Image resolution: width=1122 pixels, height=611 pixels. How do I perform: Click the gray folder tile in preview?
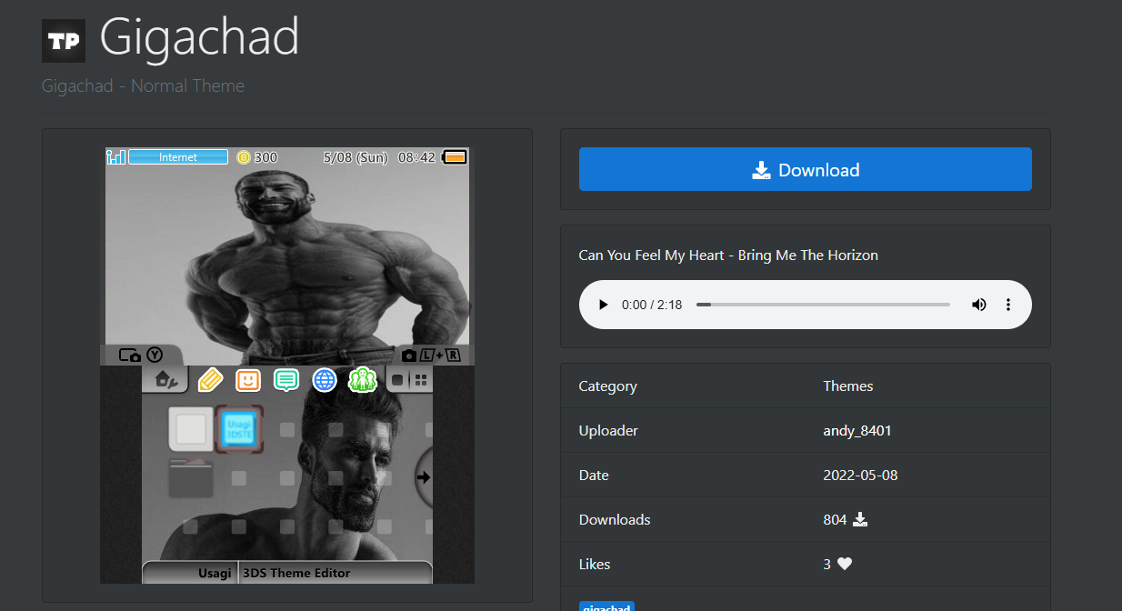pos(191,478)
